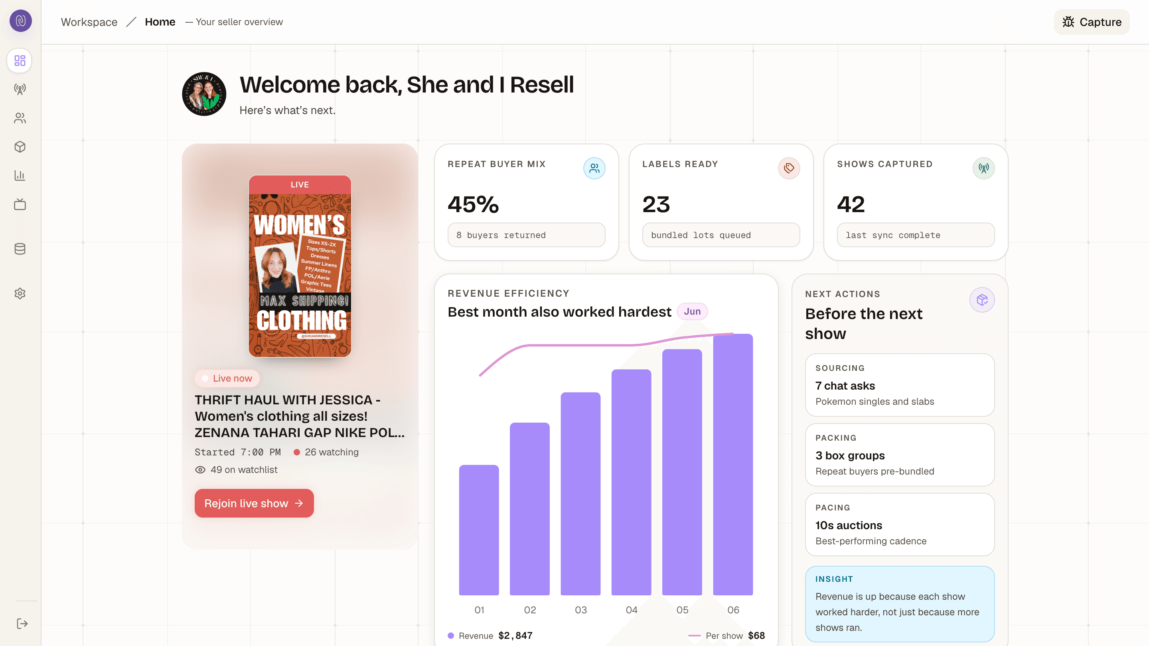Click the eye icon beside 49 on watchlist
This screenshot has width=1149, height=646.
tap(200, 469)
